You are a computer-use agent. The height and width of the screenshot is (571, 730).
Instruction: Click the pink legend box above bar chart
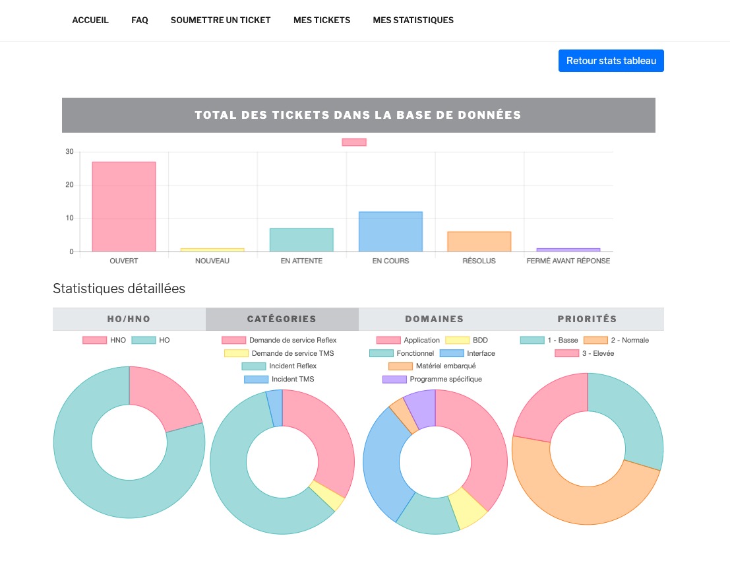click(354, 142)
